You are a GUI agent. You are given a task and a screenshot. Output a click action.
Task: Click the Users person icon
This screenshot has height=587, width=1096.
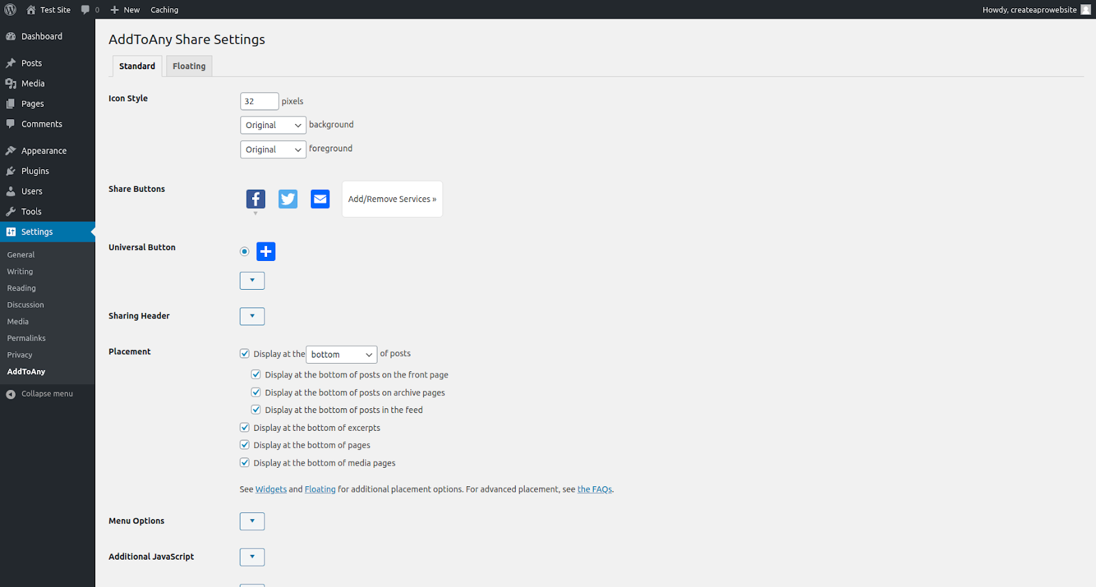pos(11,191)
